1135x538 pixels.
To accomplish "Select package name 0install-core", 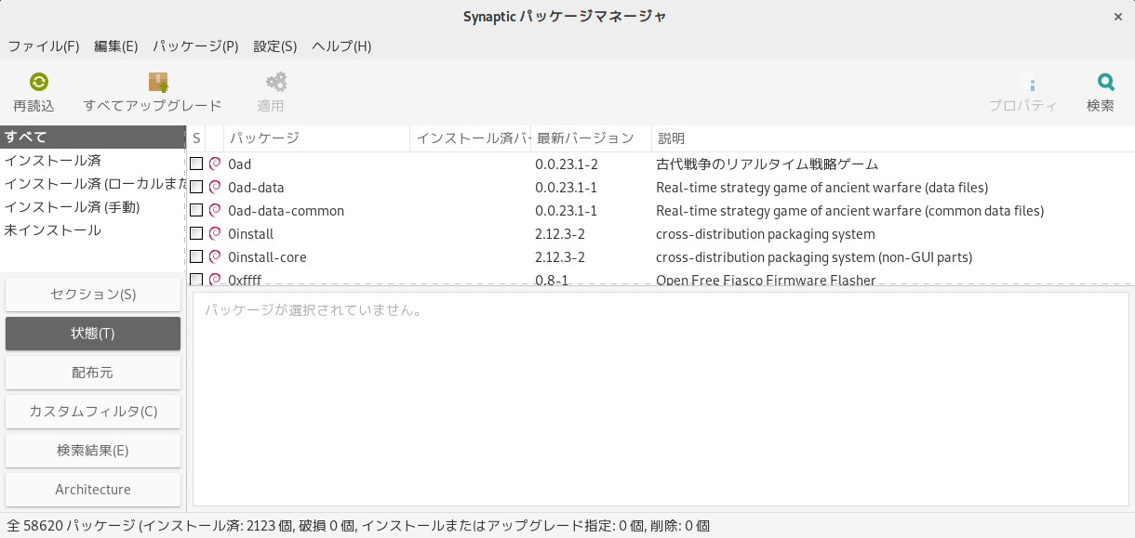I will [267, 257].
